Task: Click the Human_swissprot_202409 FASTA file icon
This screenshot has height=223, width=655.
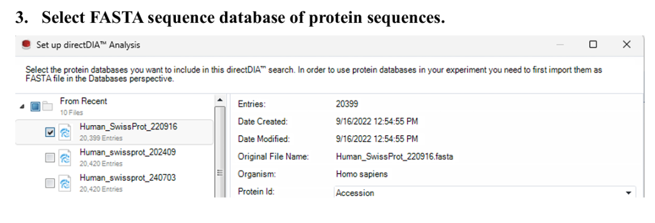Action: pos(64,158)
